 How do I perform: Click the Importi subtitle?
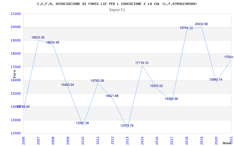coord(117,10)
